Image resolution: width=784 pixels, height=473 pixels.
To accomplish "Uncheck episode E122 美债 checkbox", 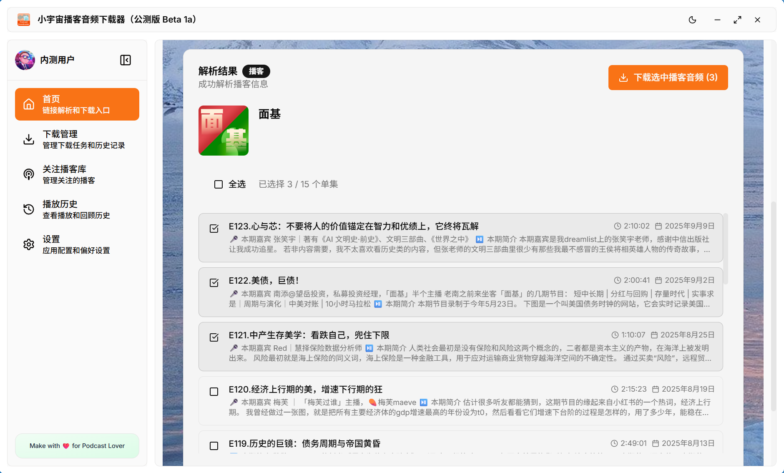I will tap(214, 283).
